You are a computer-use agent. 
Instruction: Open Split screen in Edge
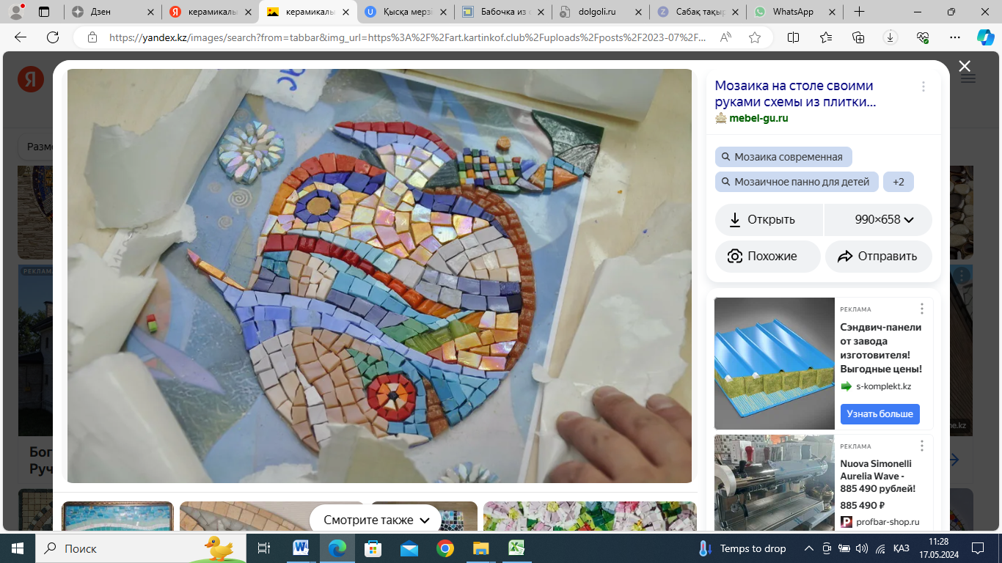click(793, 37)
